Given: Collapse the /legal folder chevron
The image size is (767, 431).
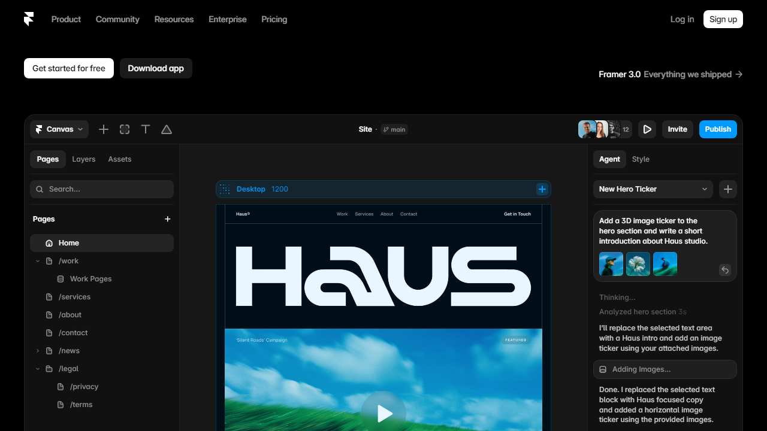Looking at the screenshot, I should pos(38,369).
